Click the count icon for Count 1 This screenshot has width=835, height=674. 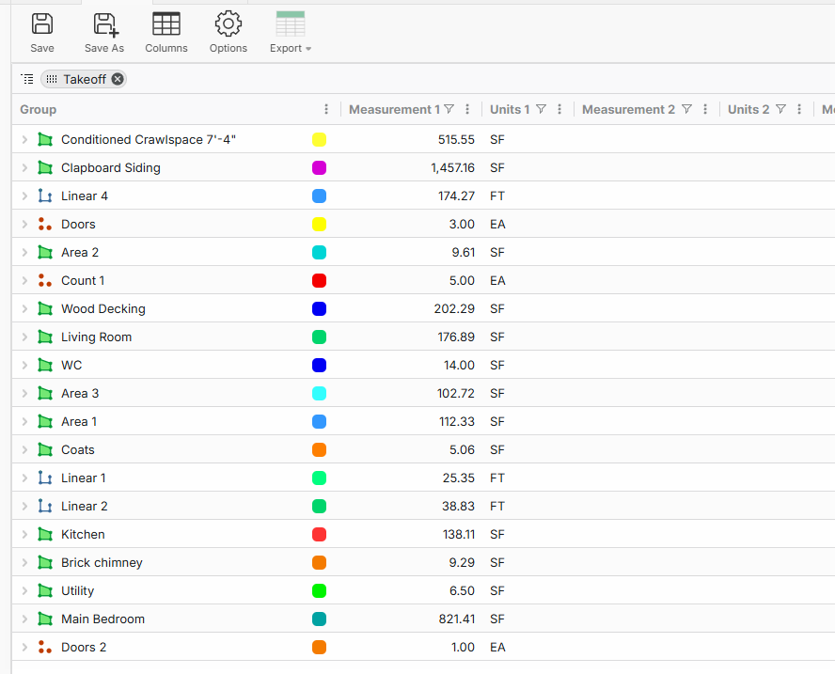[45, 280]
